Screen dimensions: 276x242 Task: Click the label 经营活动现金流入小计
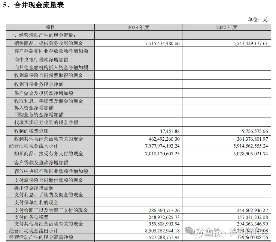34,146
